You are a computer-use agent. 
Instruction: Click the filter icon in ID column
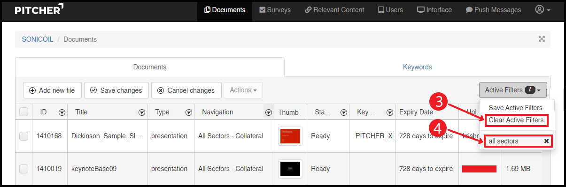(62, 112)
